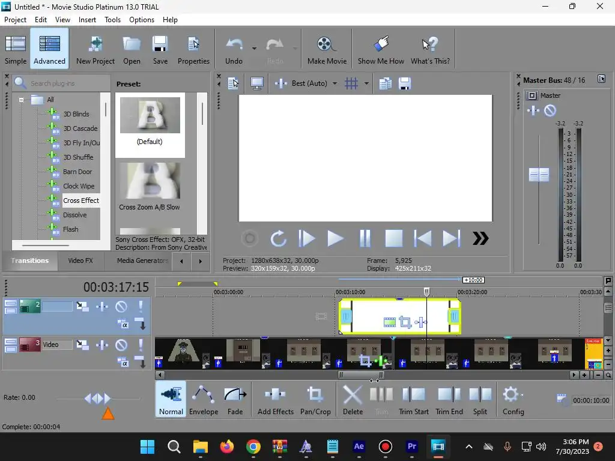Click the Search plug-ins field
Screen dimensions: 615x461
(x=62, y=83)
